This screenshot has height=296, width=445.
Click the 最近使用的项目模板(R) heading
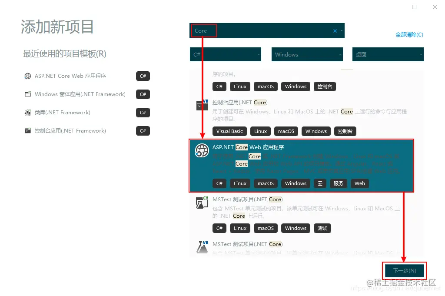coord(65,53)
